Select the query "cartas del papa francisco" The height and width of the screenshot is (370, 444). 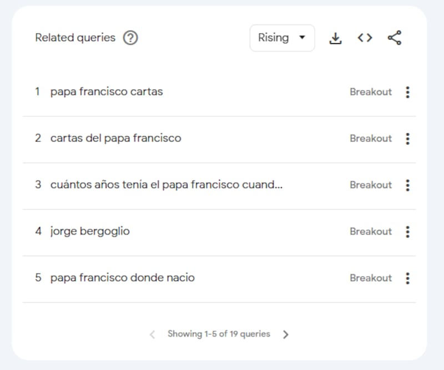coord(115,138)
